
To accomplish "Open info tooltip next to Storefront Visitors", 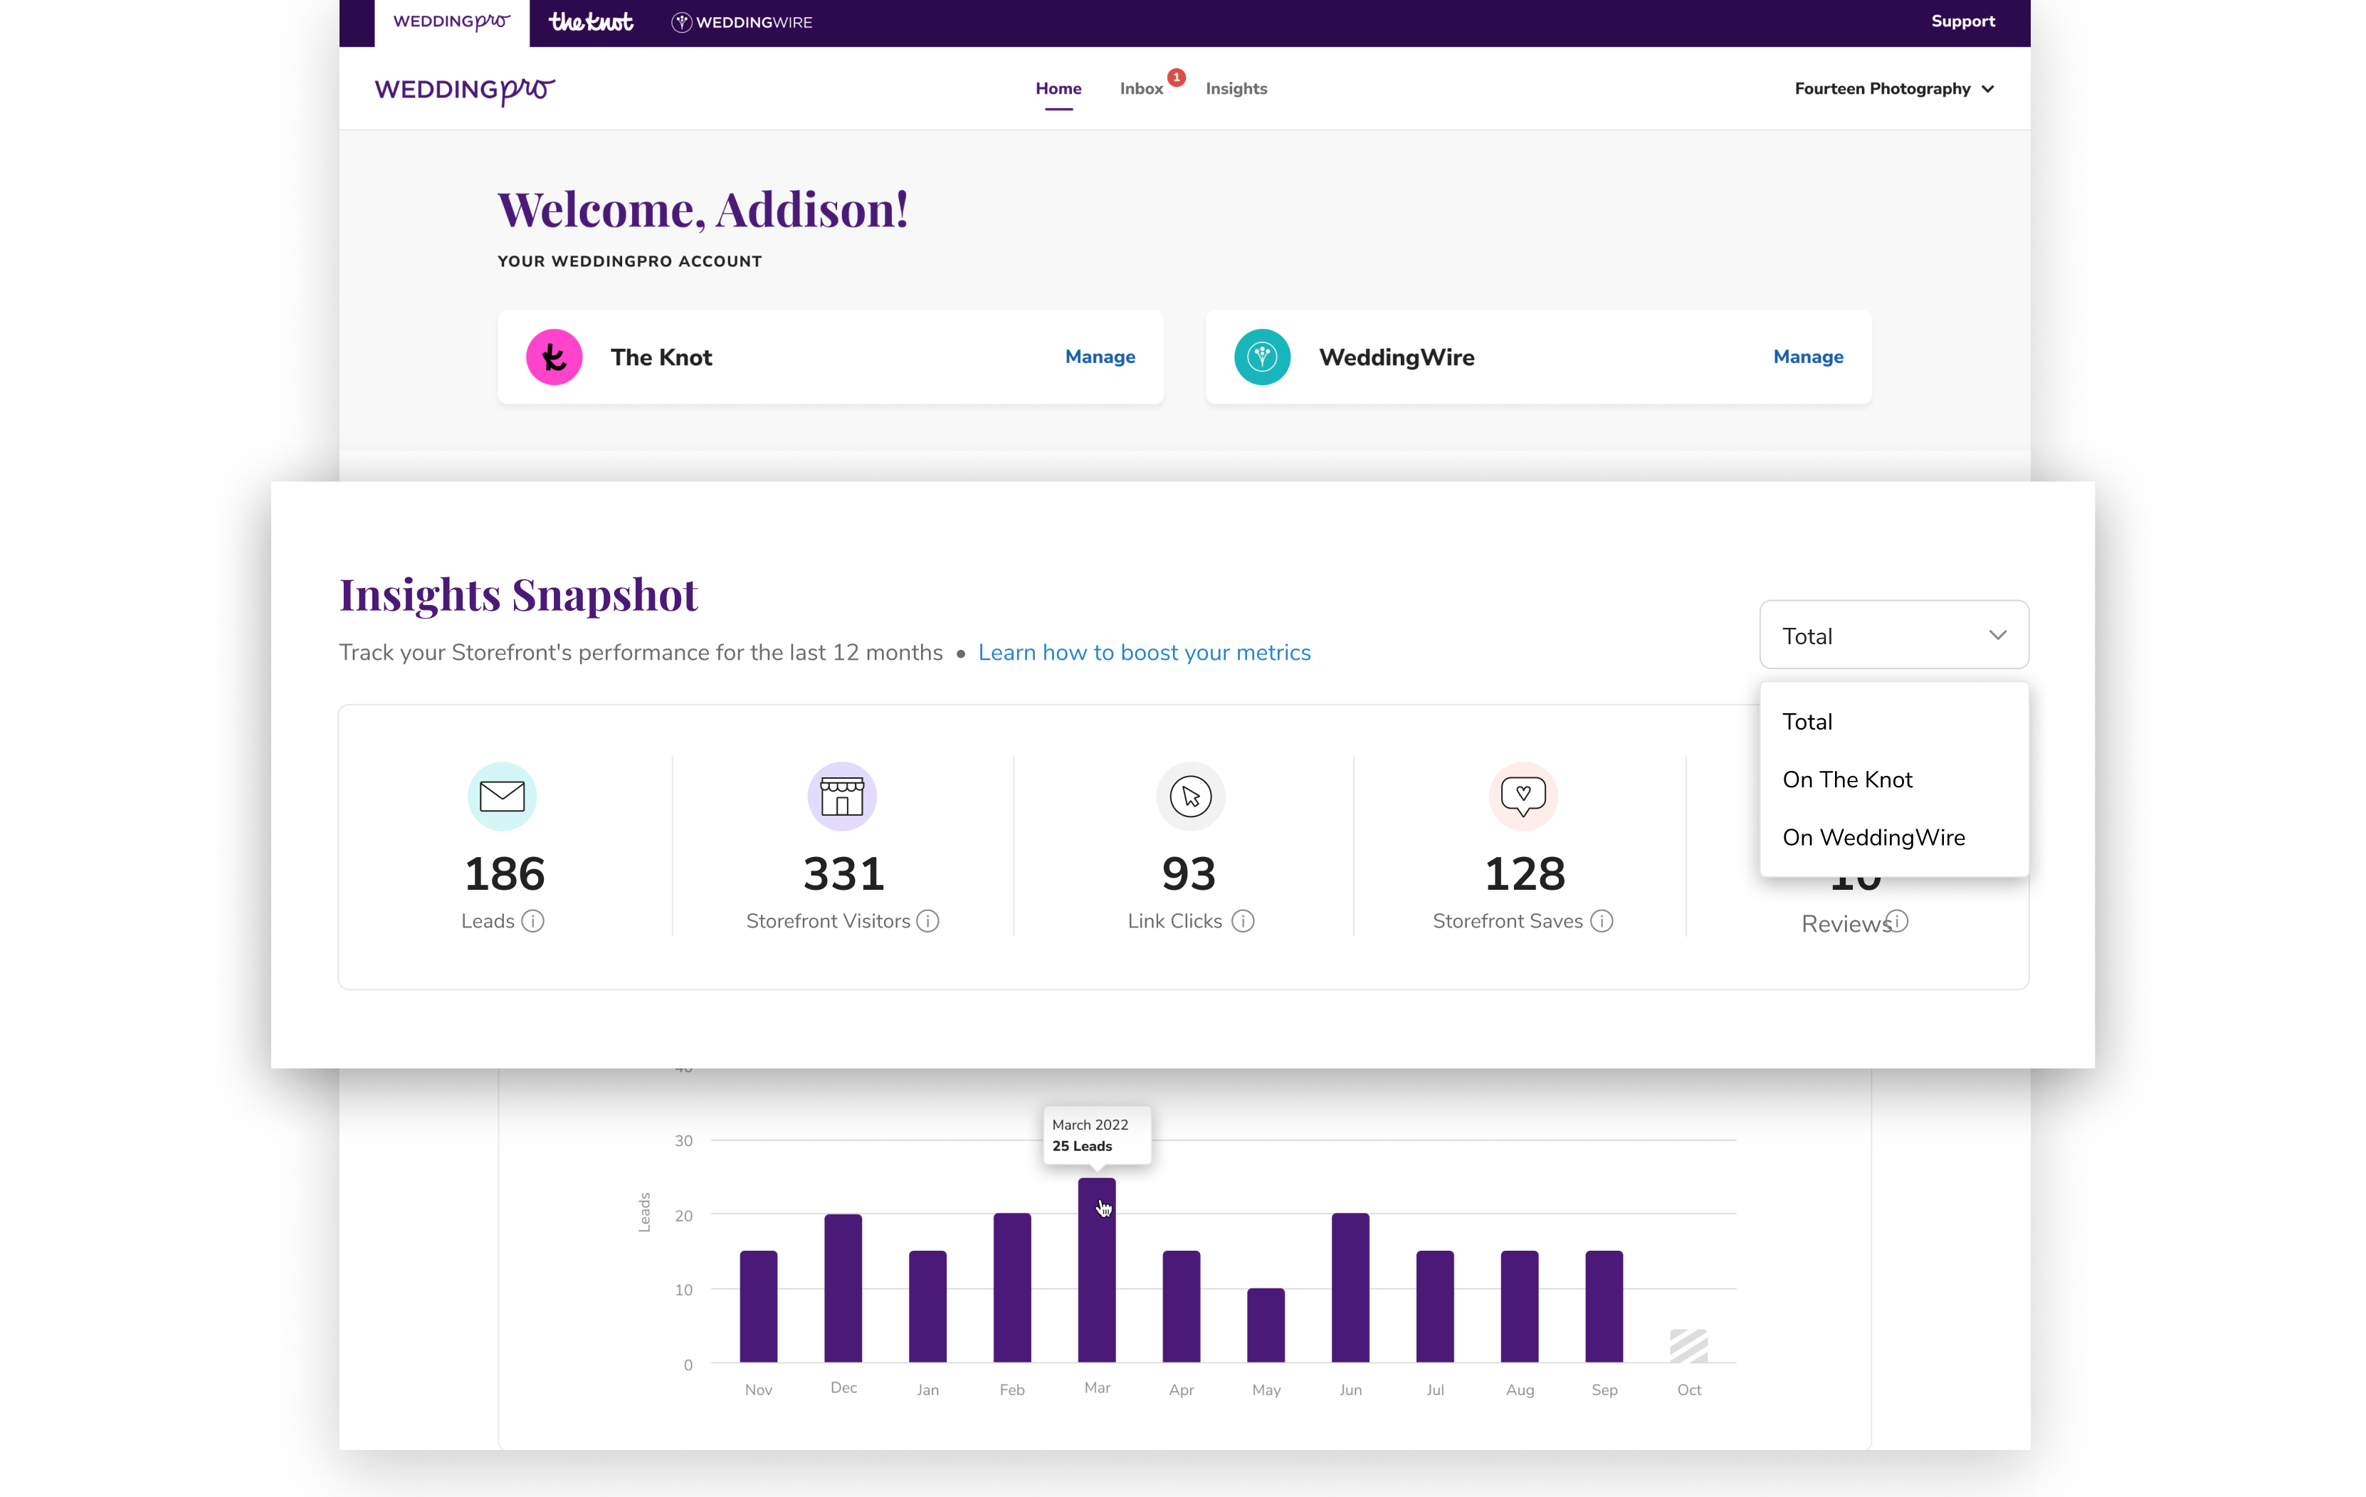I will coord(927,921).
